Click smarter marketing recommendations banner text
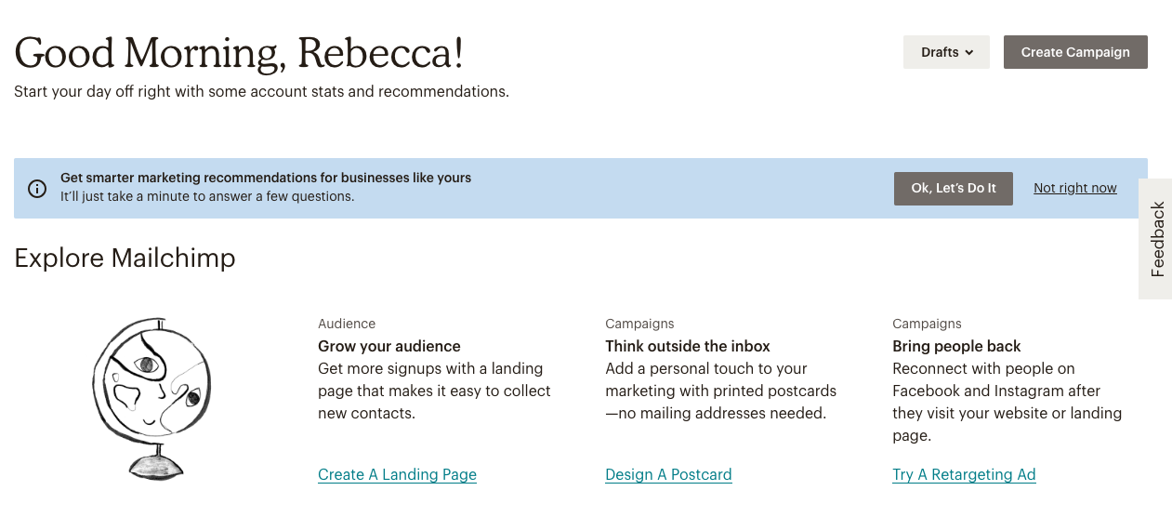 pos(266,178)
